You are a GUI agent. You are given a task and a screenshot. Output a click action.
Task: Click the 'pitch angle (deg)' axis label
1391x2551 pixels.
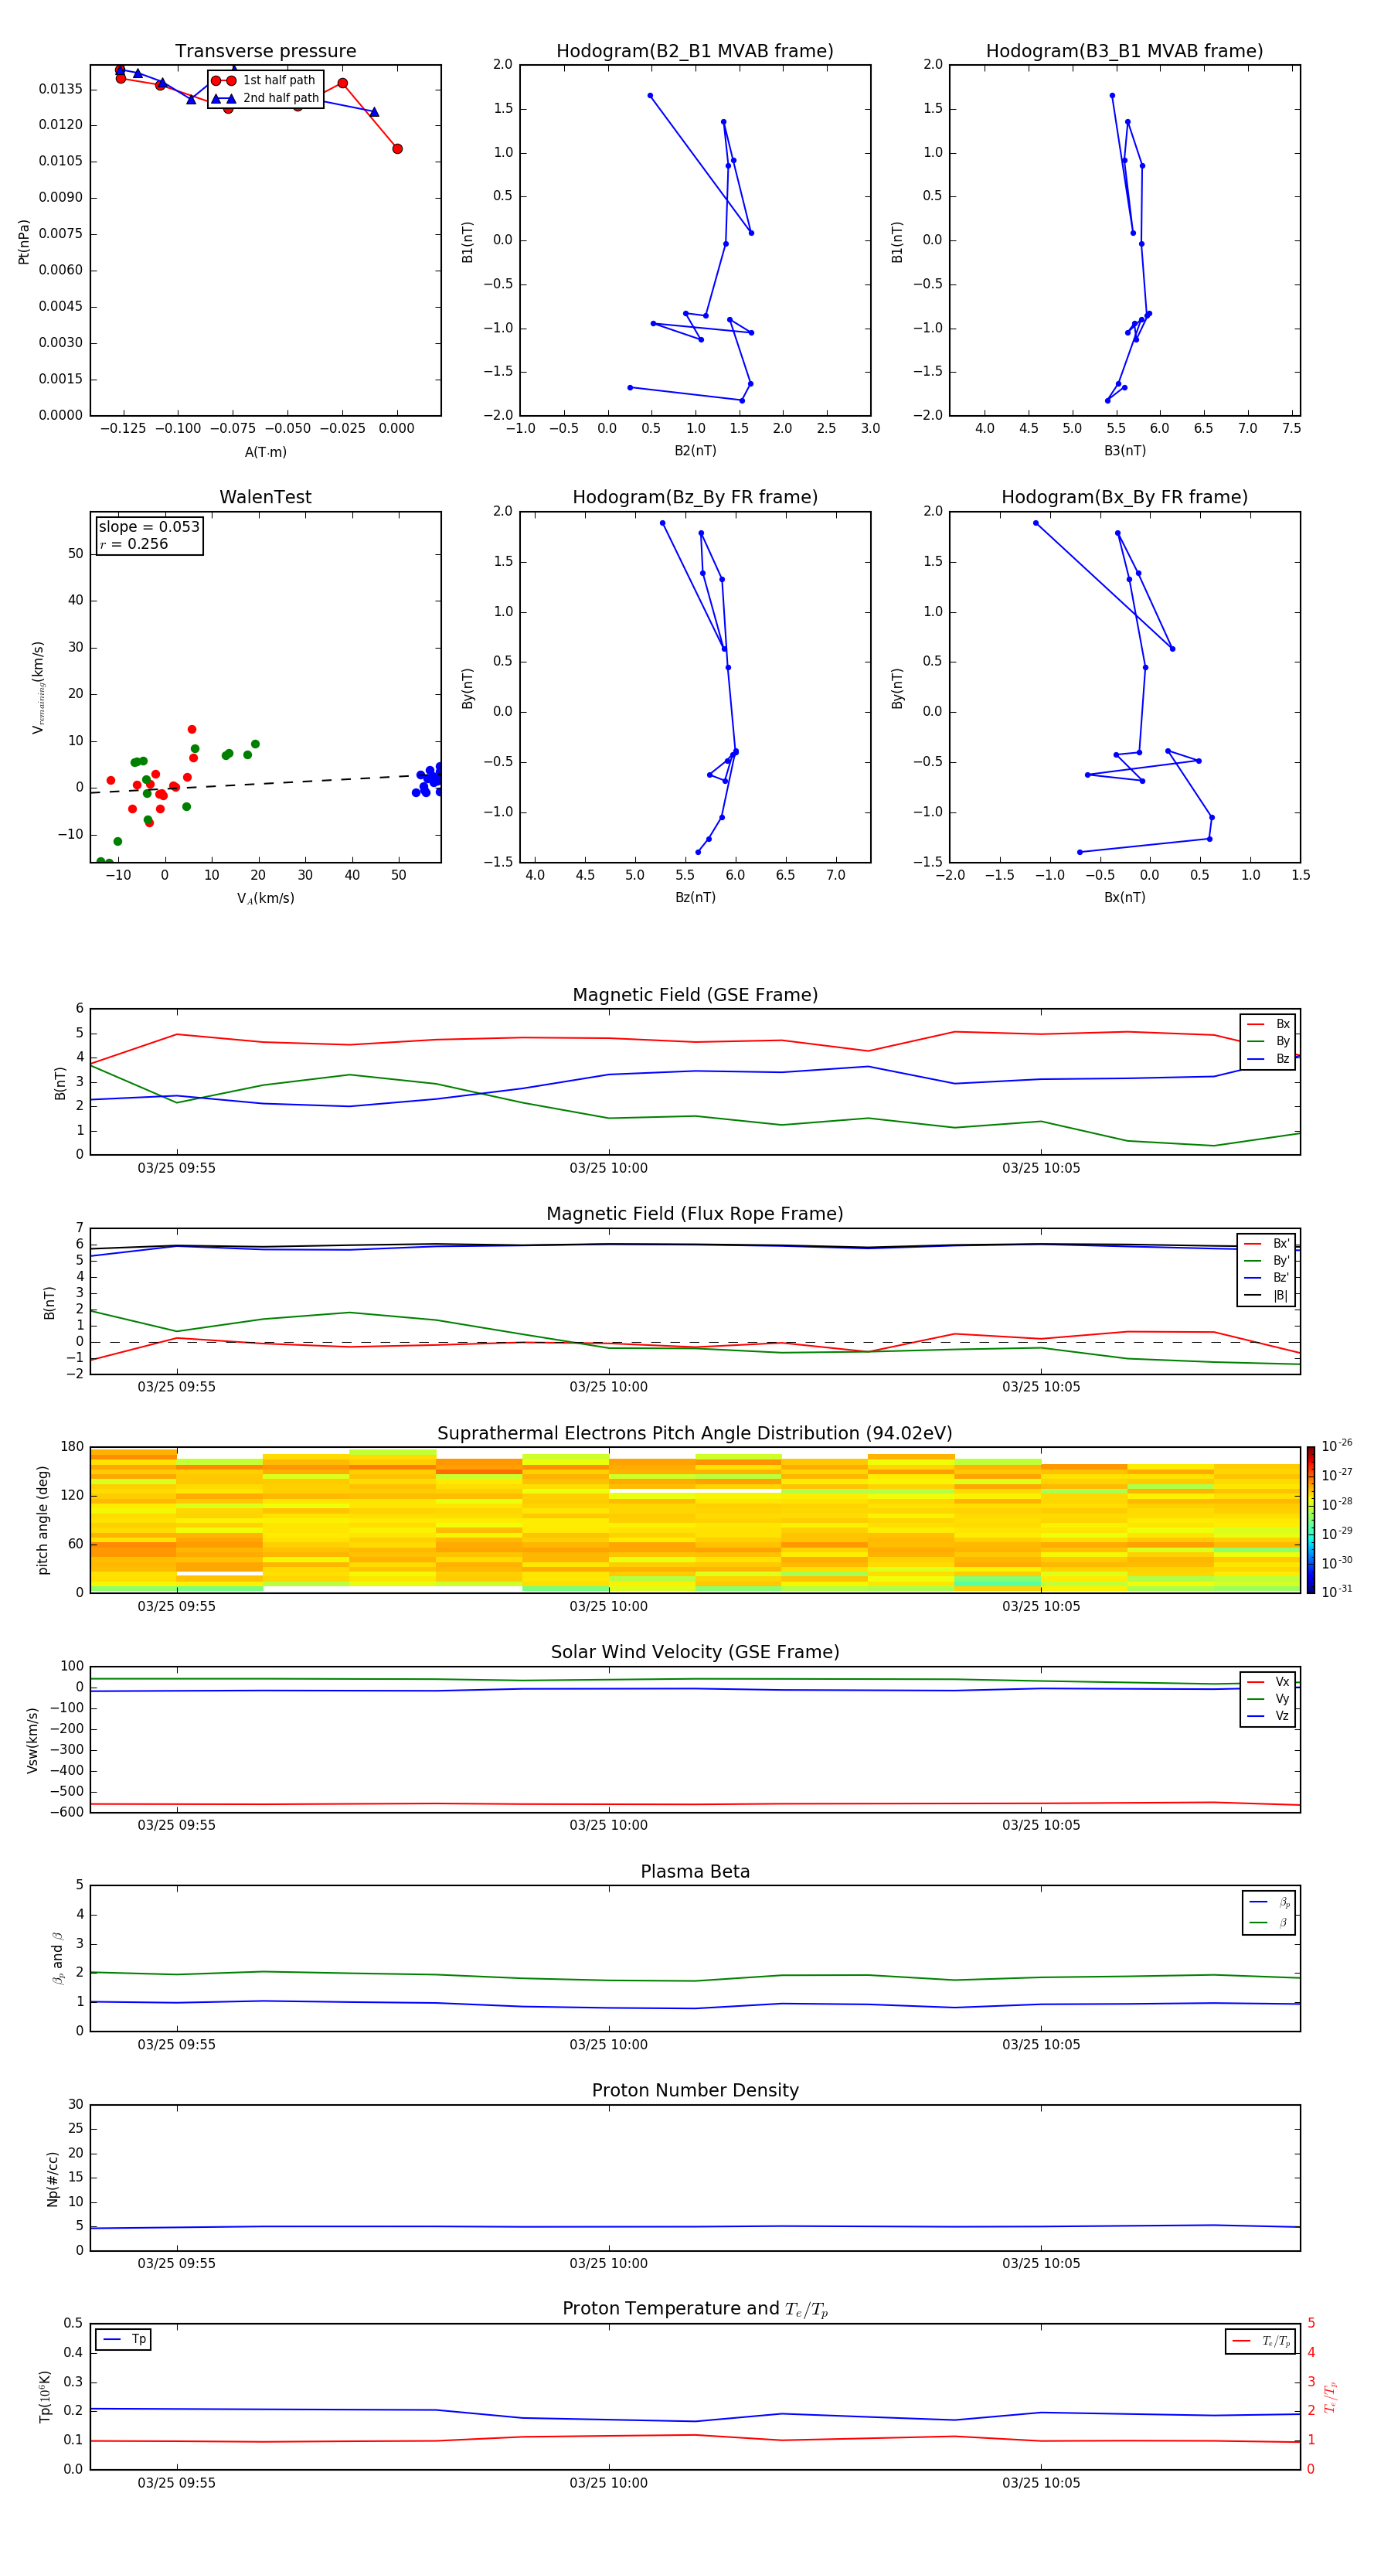pos(43,1520)
